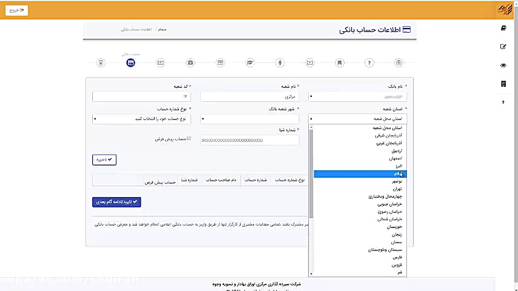Click the print icon in the right sidebar
This screenshot has width=518, height=291.
(503, 28)
